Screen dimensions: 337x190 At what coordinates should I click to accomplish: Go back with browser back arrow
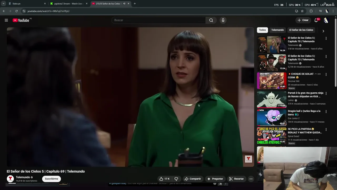[x=4, y=11]
